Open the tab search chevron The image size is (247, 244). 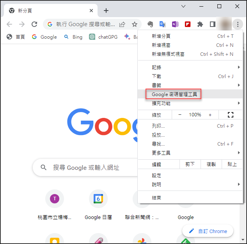click(x=183, y=6)
